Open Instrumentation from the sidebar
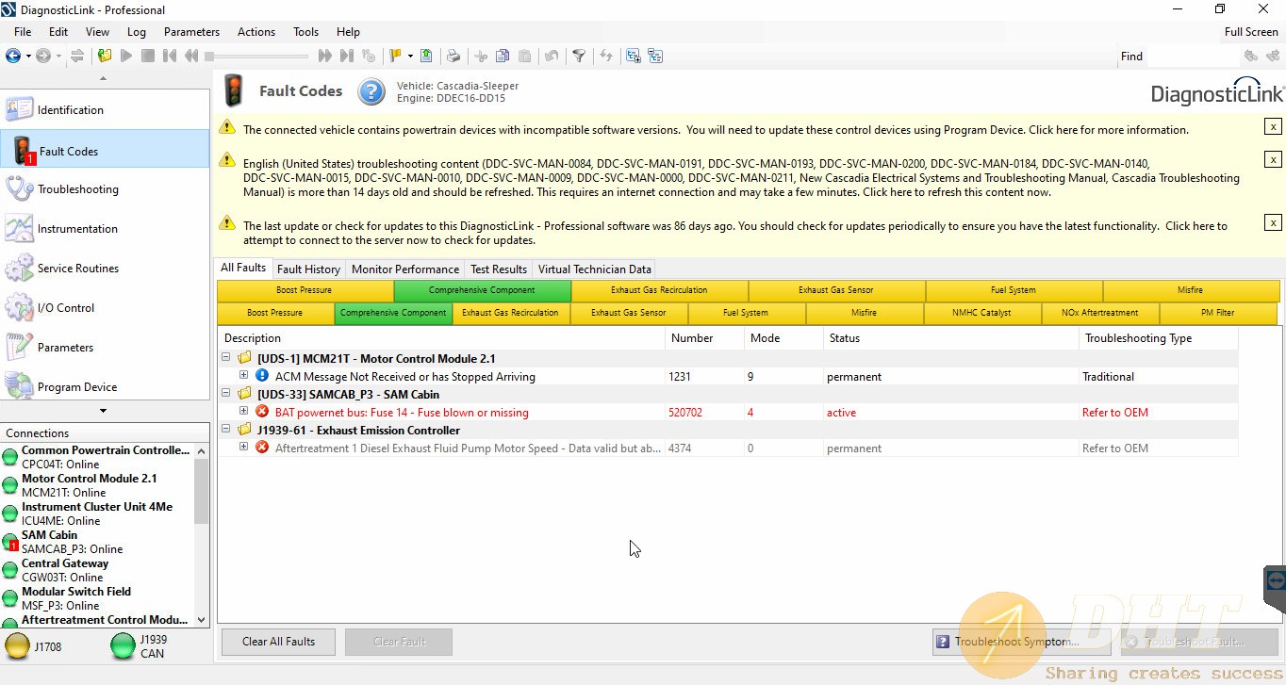The width and height of the screenshot is (1286, 685). click(x=105, y=229)
